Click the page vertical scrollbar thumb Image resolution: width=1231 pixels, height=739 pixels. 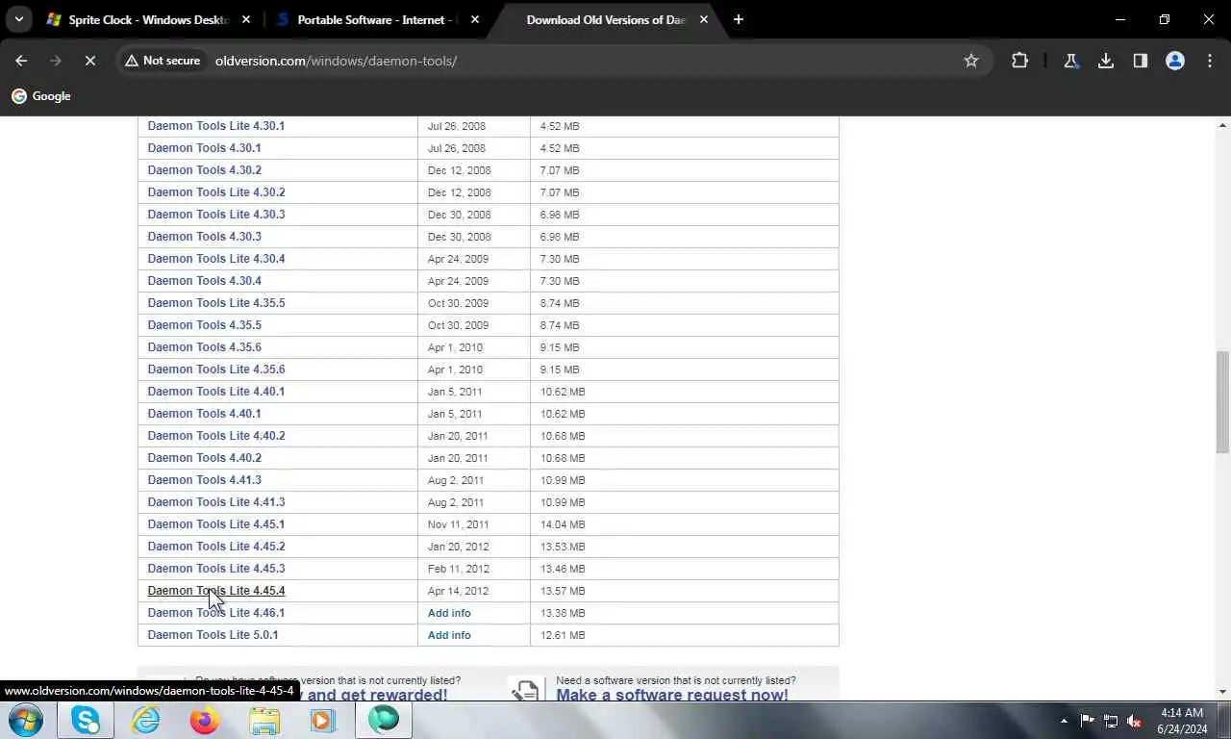1222,402
